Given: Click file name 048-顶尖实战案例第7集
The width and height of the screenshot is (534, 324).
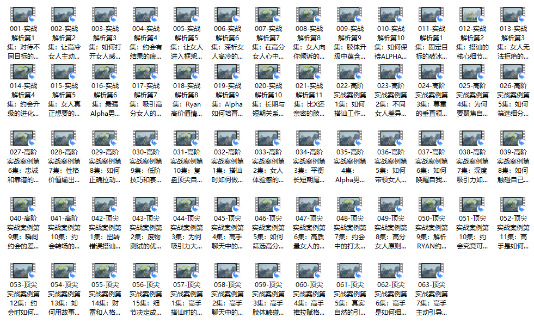Looking at the screenshot, I should click(350, 232).
